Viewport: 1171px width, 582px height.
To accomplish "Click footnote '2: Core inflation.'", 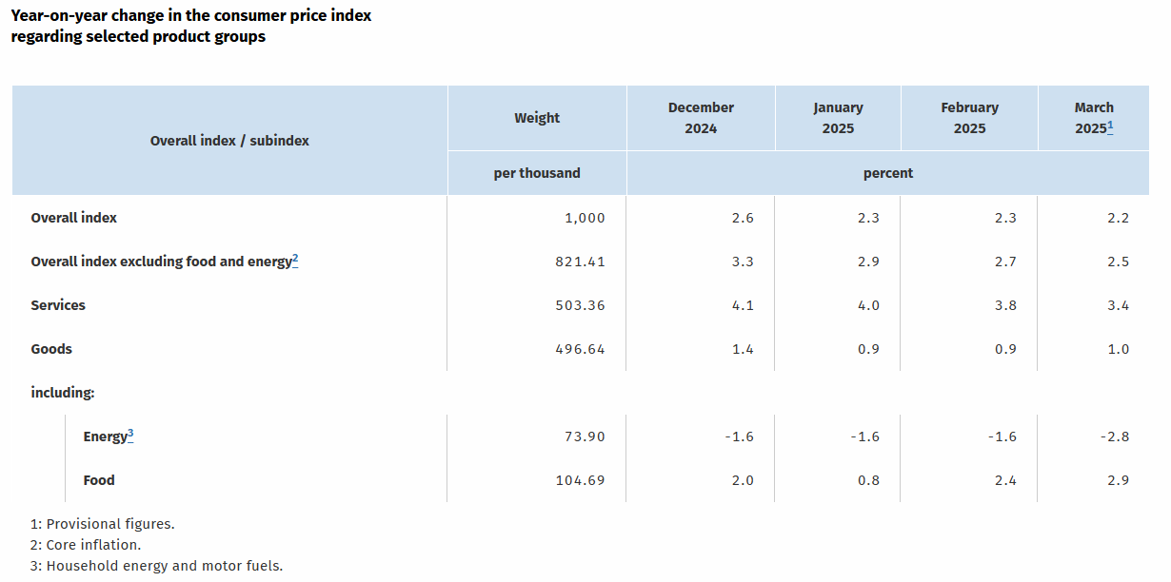I will [86, 545].
